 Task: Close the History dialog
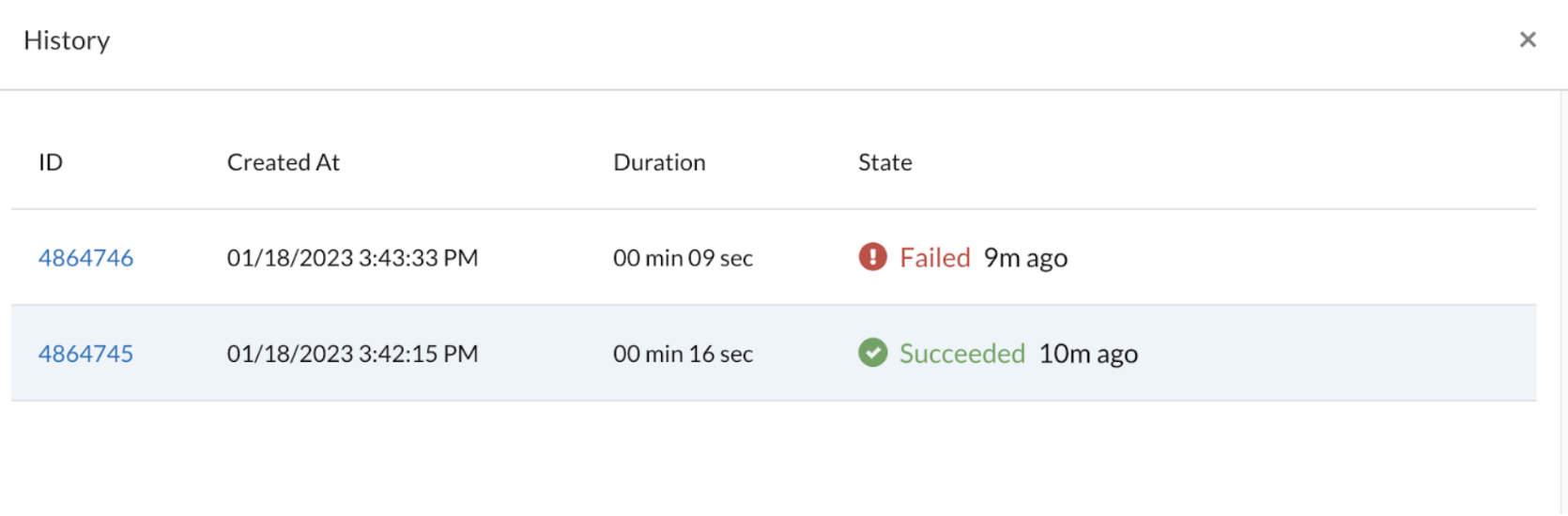pos(1528,39)
